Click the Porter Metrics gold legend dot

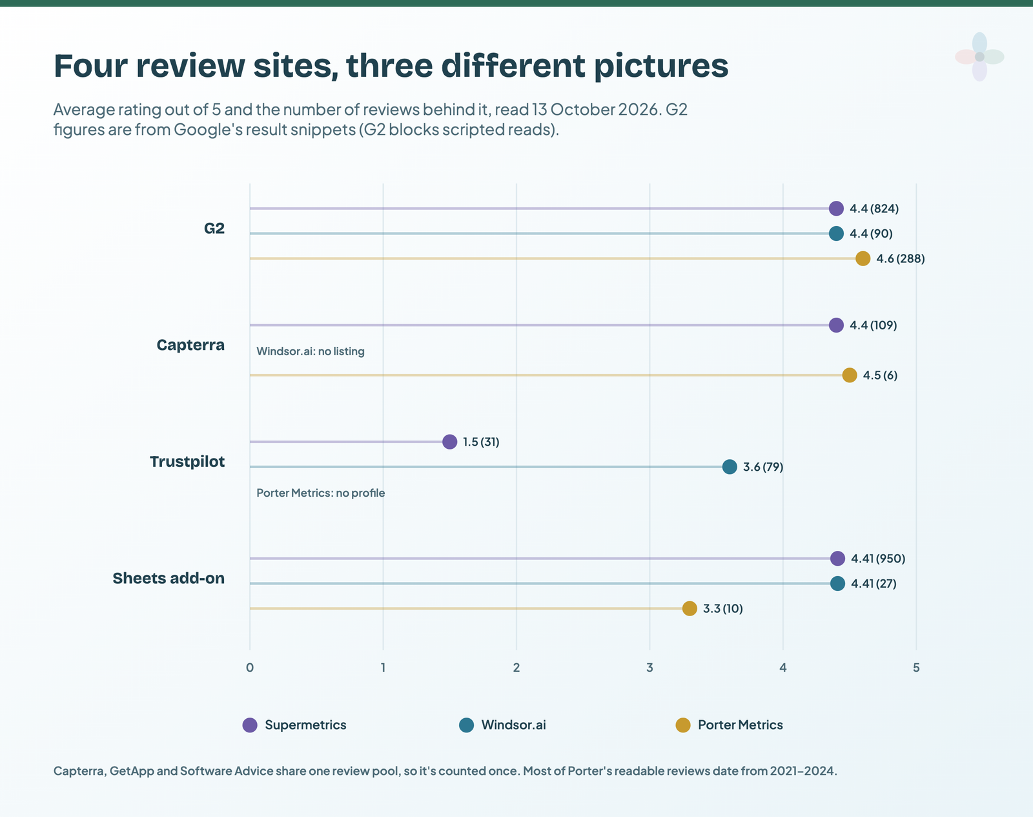pyautogui.click(x=683, y=725)
